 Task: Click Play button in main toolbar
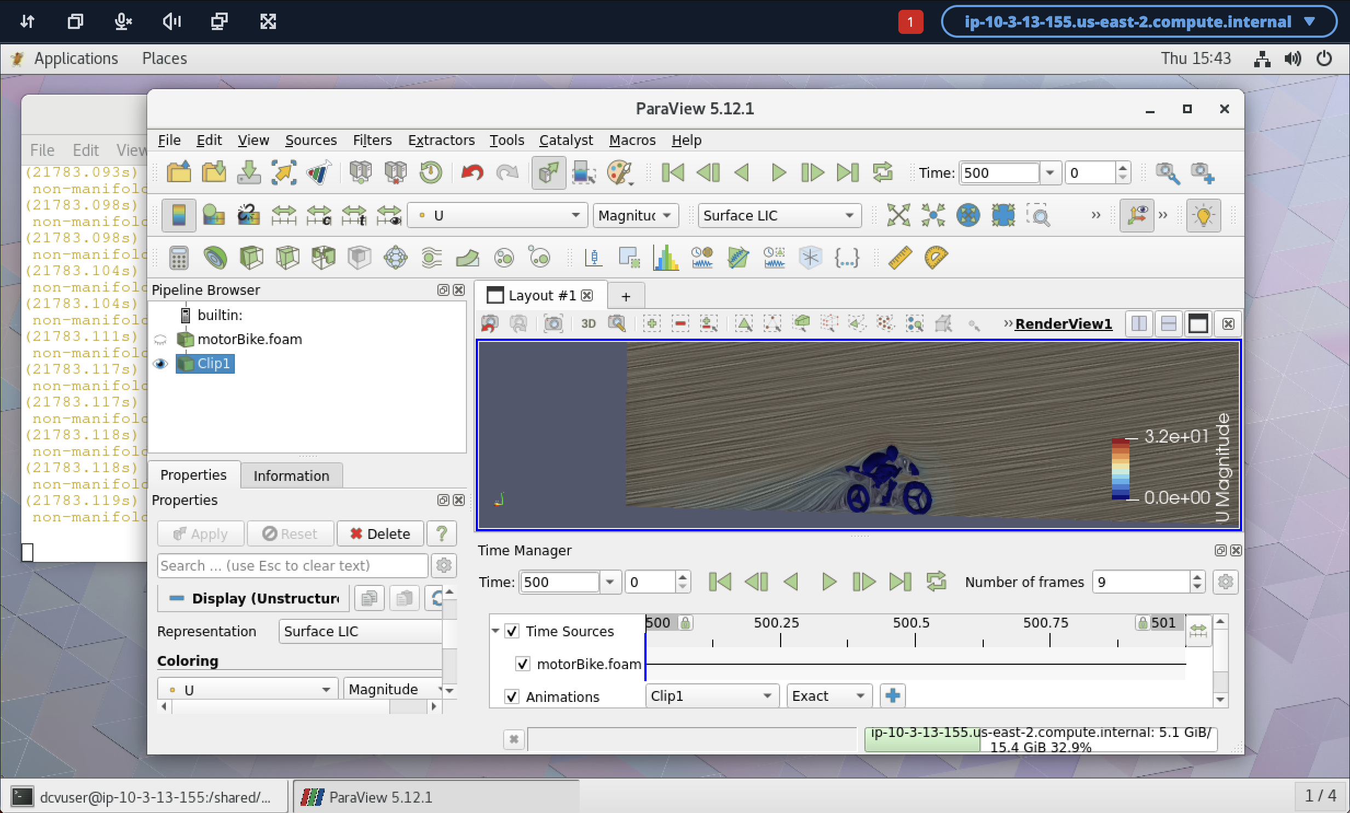(778, 173)
